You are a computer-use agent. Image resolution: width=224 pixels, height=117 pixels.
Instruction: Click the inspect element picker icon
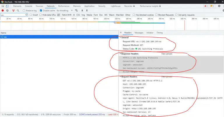click(x=3, y=6)
